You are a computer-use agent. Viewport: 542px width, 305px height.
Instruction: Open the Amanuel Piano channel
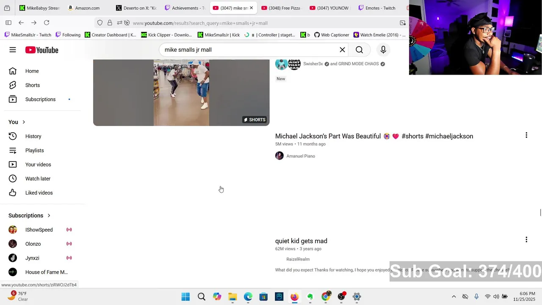[x=301, y=156]
